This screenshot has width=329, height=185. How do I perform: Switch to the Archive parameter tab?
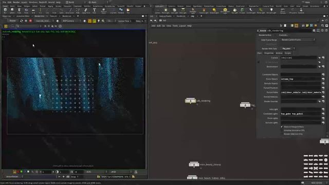(279, 53)
